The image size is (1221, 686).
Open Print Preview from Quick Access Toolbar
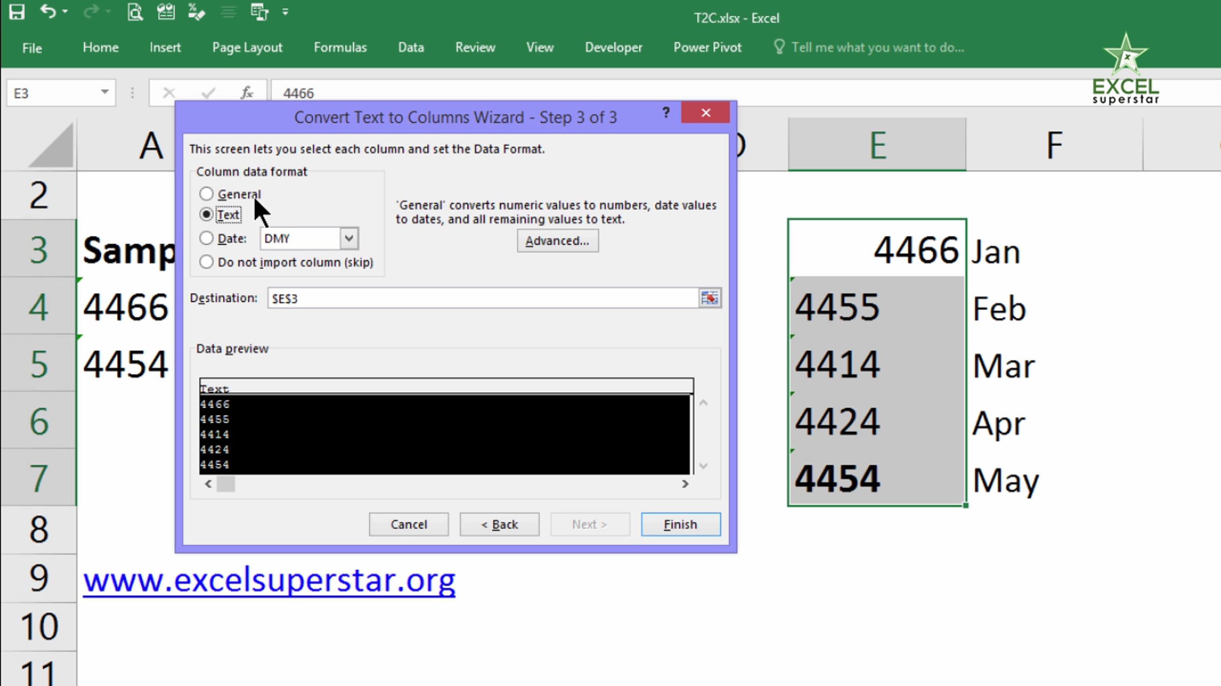[x=135, y=12]
